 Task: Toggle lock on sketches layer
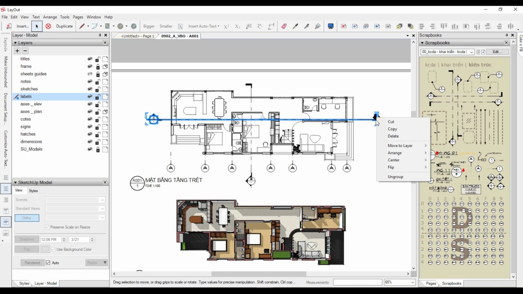[98, 89]
